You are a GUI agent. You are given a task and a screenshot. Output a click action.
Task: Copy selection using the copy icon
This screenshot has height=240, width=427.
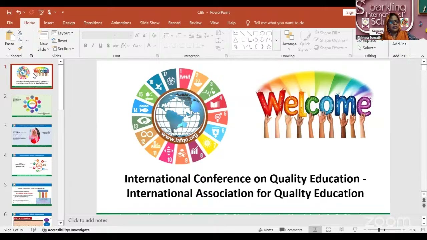[x=20, y=40]
